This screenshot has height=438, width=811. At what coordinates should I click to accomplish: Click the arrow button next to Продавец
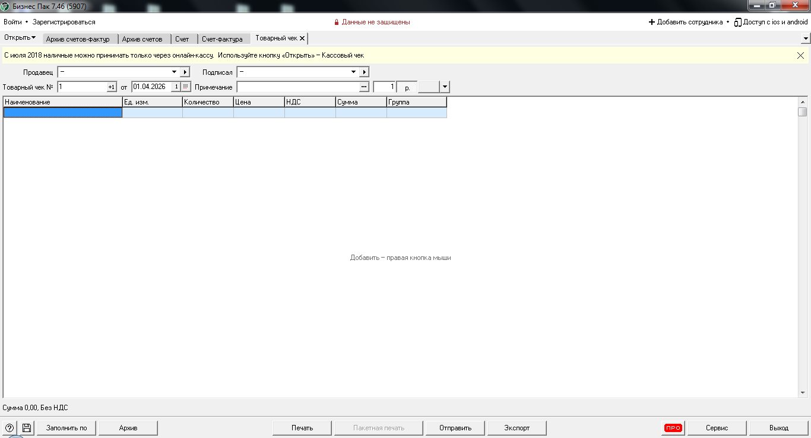tap(185, 72)
